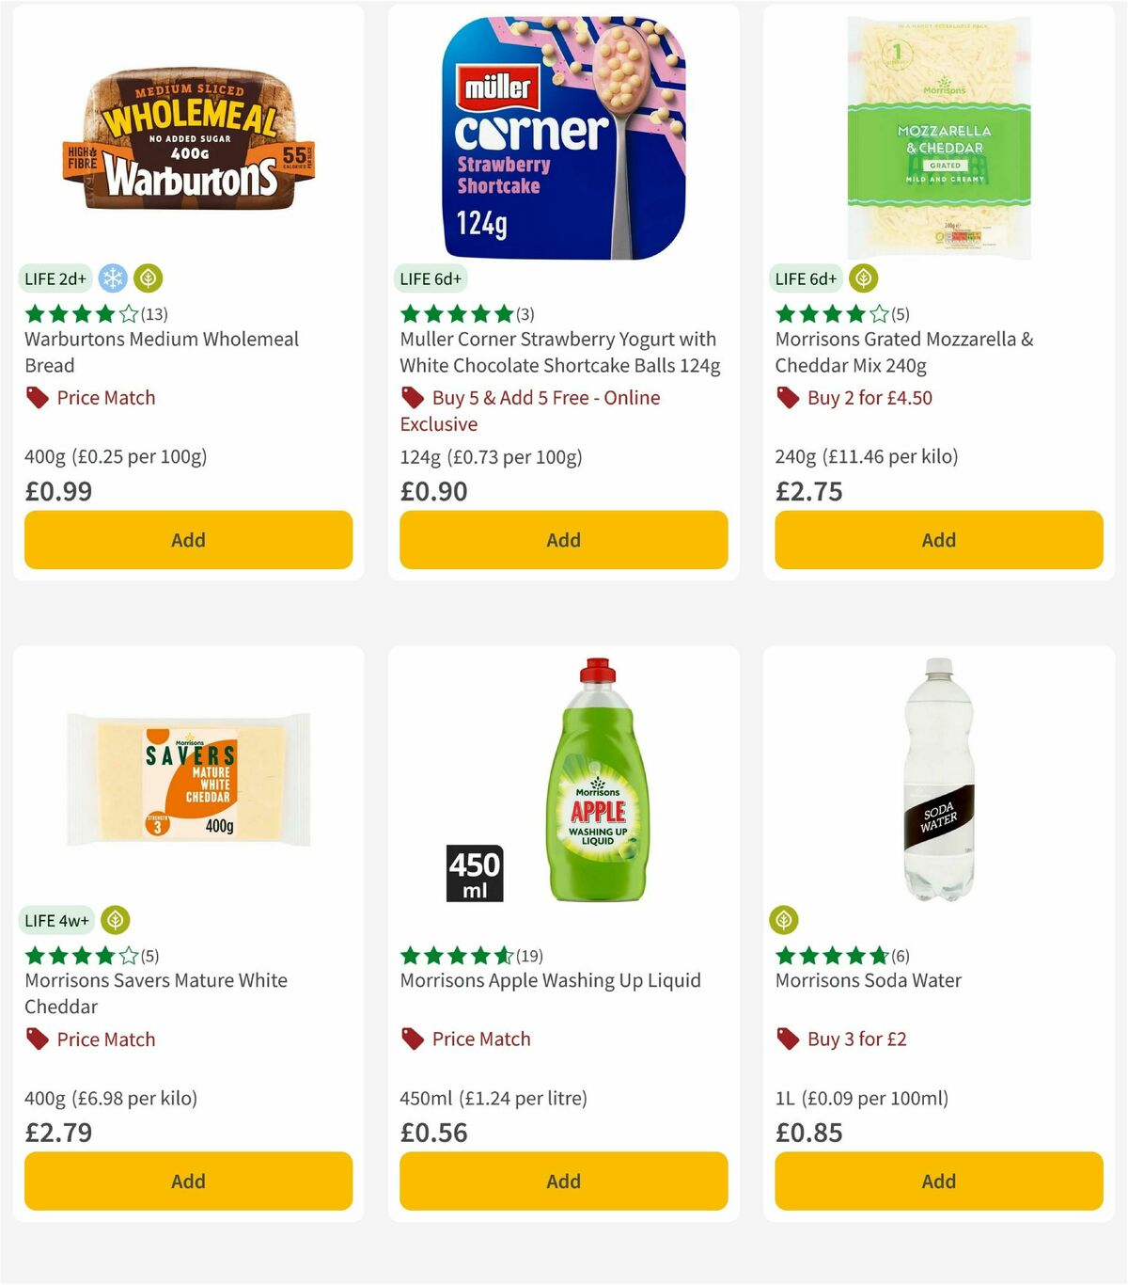Add Morrisons Soda Water to basket
1128x1285 pixels.
tap(937, 1182)
